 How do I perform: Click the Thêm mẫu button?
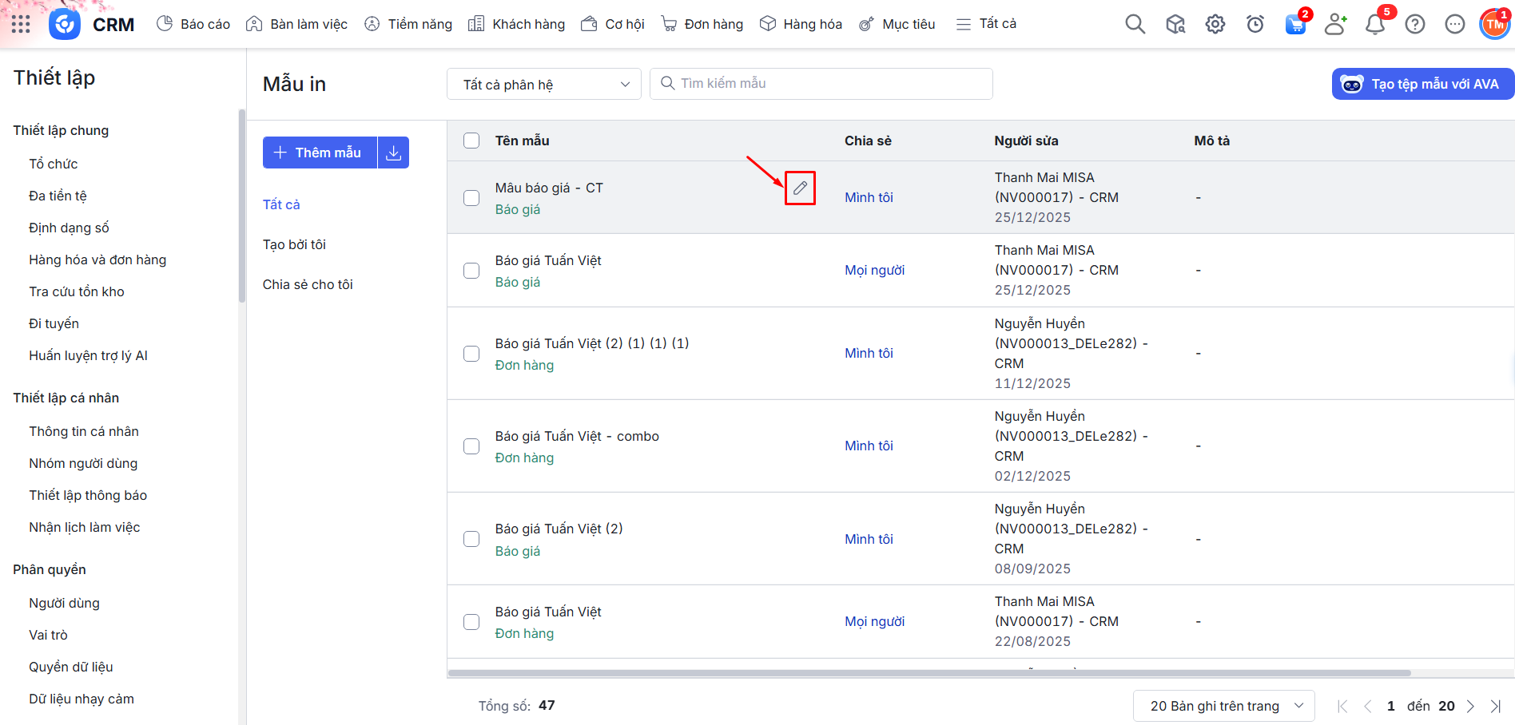click(320, 153)
